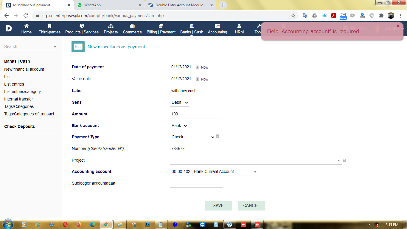This screenshot has width=407, height=229.
Task: Click help icon beside Payment Type
Action: click(218, 136)
